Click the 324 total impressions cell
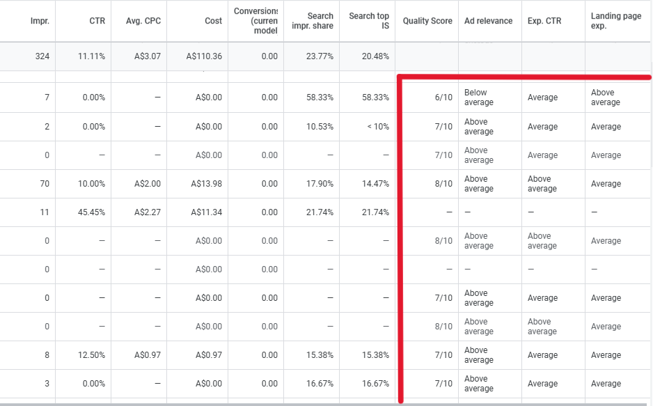 42,56
